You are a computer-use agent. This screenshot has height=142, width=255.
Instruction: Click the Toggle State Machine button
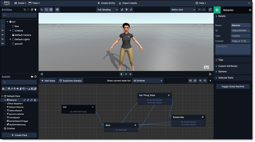pos(233,87)
